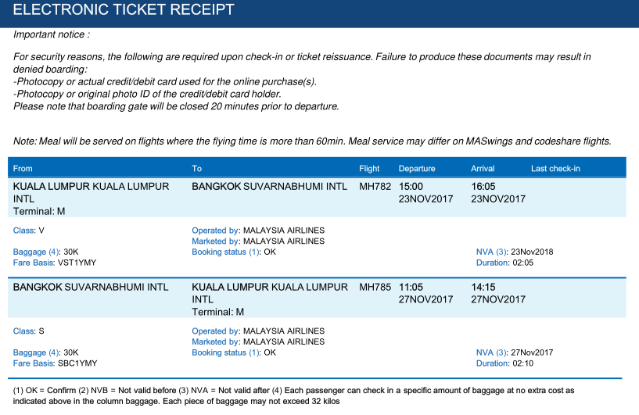Click the Booking status (1) label for MH785
This screenshot has height=415, width=639.
[x=225, y=352]
